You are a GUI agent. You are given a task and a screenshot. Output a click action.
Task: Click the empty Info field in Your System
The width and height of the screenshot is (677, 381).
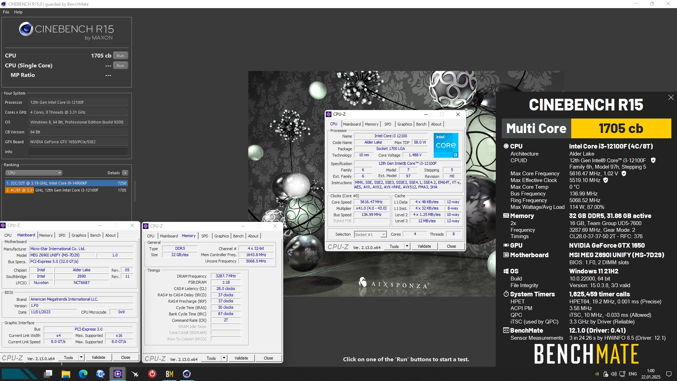tap(78, 152)
